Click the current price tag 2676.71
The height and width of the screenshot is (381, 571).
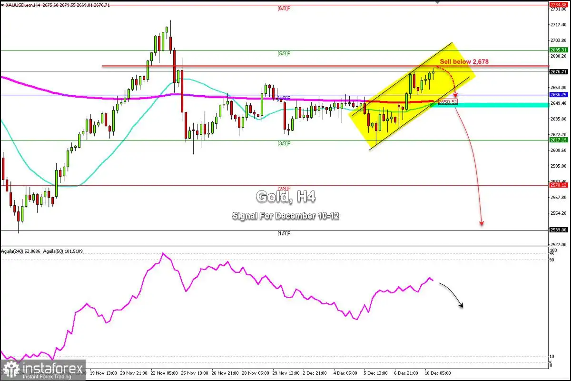click(x=558, y=72)
